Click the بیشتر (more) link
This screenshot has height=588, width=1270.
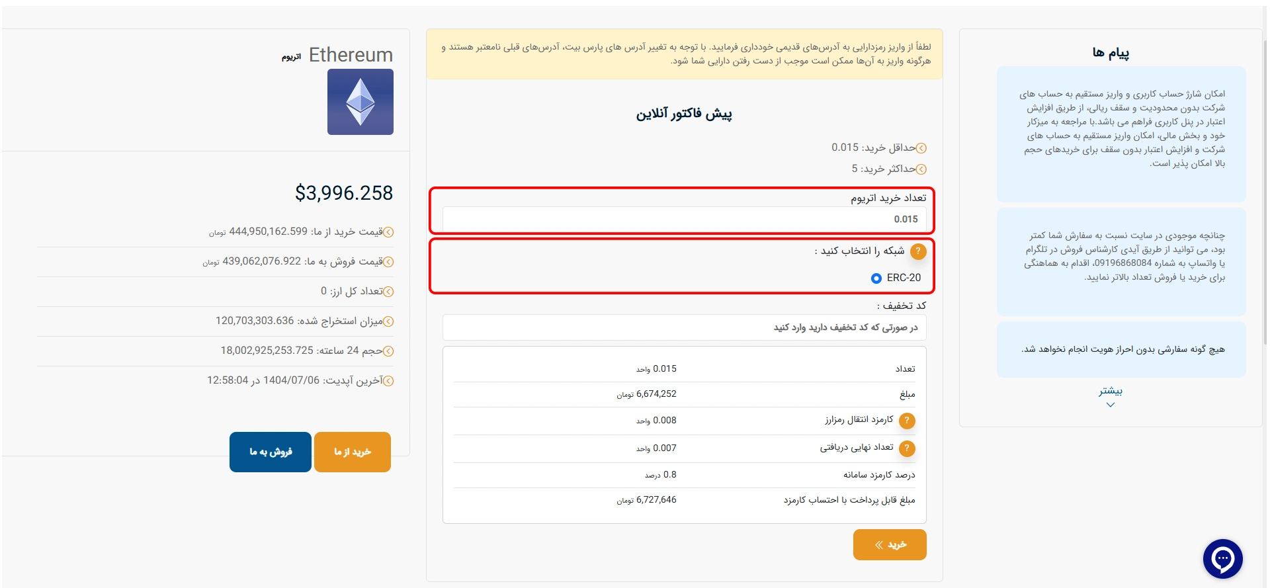tap(1111, 391)
